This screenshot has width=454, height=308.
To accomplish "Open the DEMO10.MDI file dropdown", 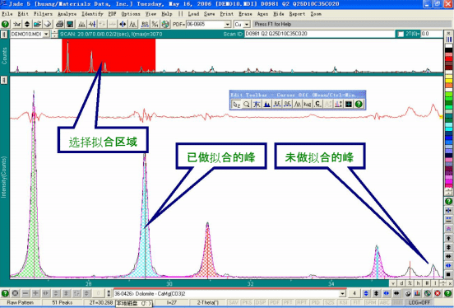I will point(46,35).
